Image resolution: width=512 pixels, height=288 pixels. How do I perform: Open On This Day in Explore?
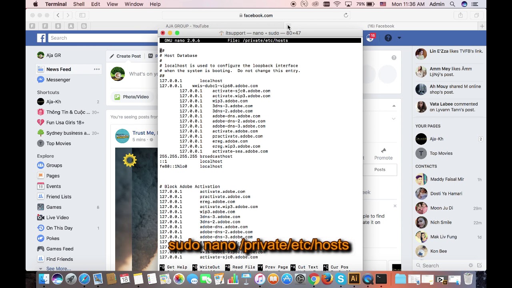click(x=59, y=228)
